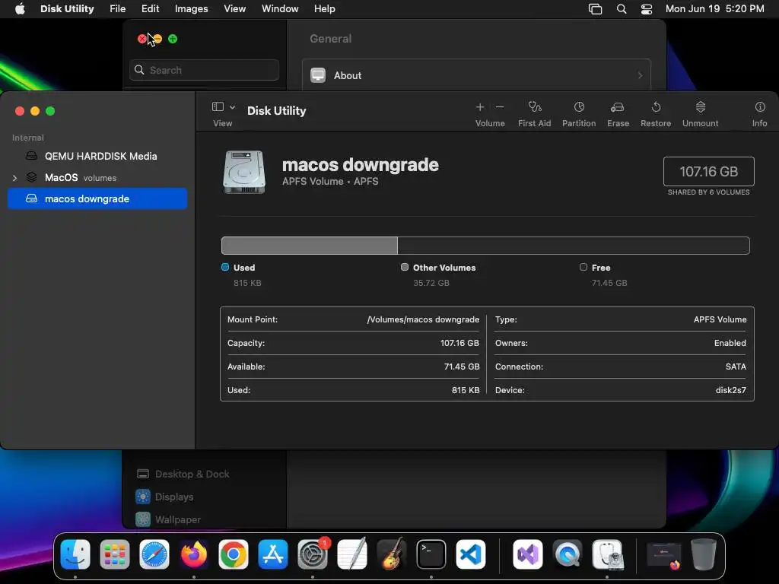Screen dimensions: 779x584
Task: Open Visual Studio Code from the Dock
Action: [x=470, y=554]
